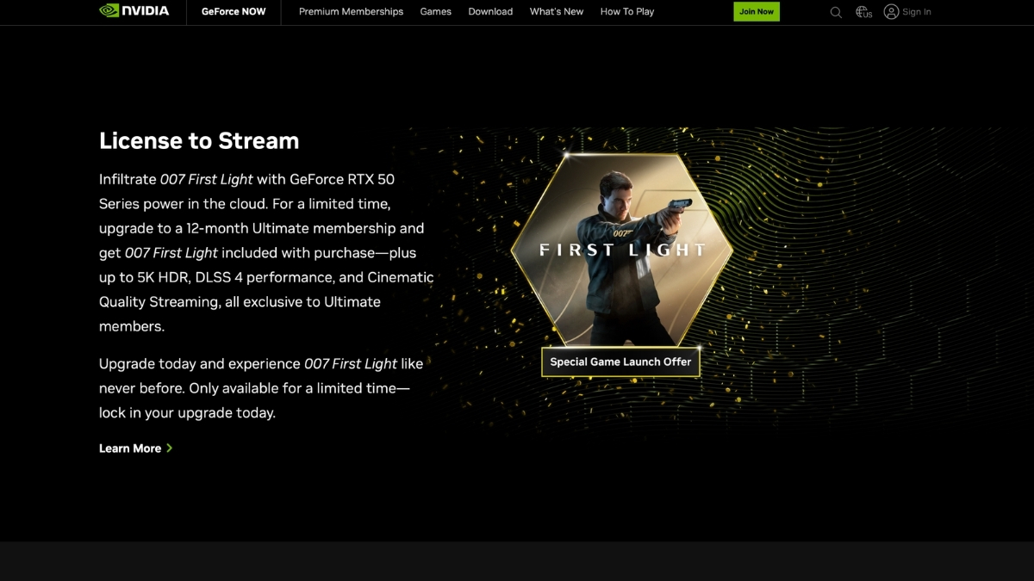The width and height of the screenshot is (1034, 581).
Task: Open the search magnifier icon
Action: point(836,12)
